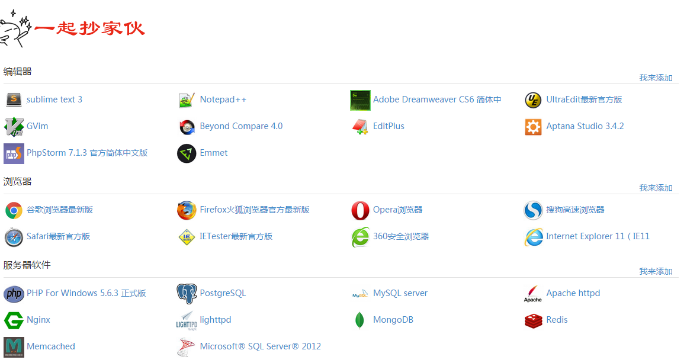Click the Redis icon
Viewport: 687px width, 363px height.
533,320
